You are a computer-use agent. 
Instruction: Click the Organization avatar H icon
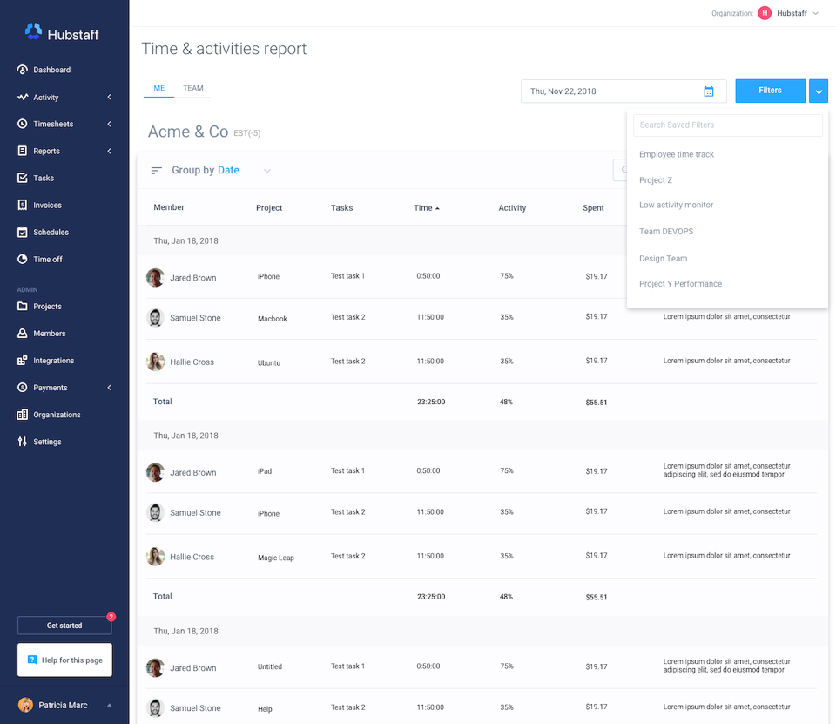pyautogui.click(x=765, y=13)
